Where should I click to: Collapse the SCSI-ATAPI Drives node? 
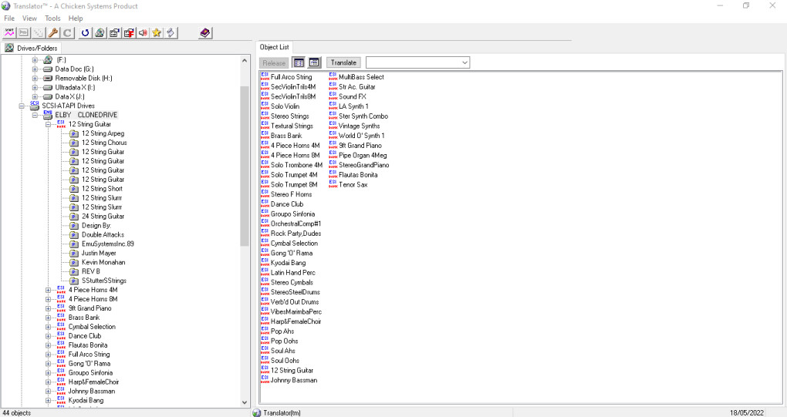22,106
